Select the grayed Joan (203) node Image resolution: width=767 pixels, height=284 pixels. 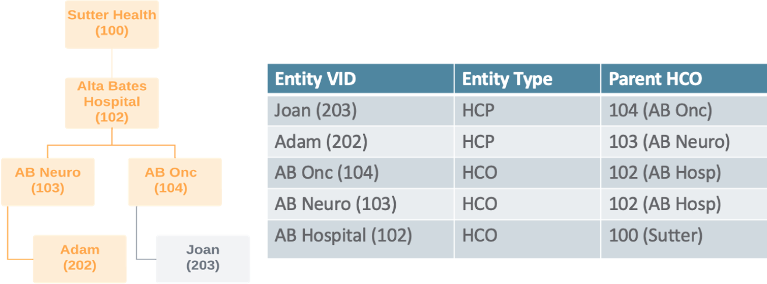[x=203, y=258]
